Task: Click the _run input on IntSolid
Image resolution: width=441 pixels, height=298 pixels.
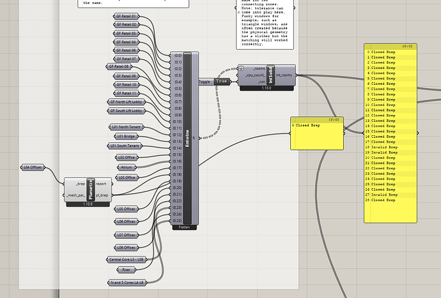Action: tap(261, 82)
